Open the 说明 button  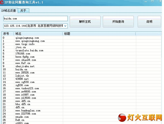(149, 22)
